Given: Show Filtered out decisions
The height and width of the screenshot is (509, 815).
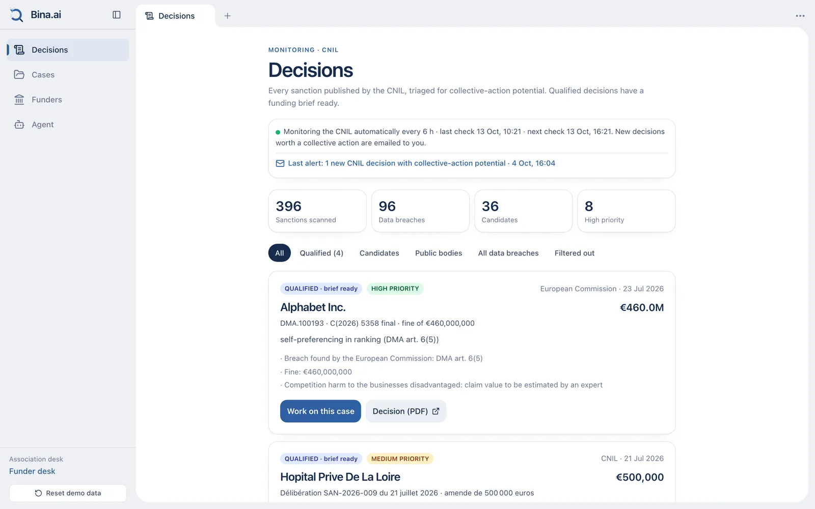Looking at the screenshot, I should [575, 253].
